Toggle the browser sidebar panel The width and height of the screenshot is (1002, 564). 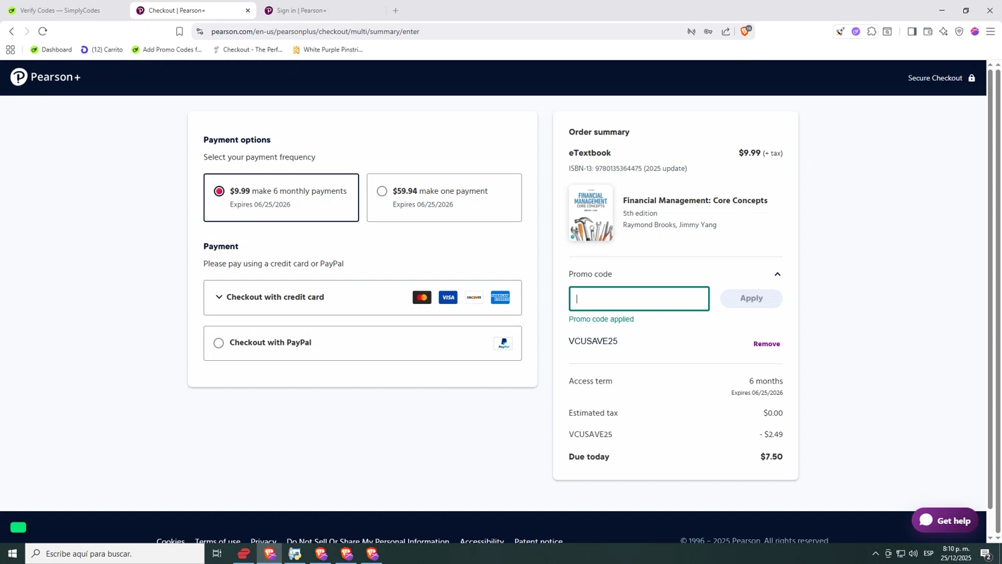point(912,31)
